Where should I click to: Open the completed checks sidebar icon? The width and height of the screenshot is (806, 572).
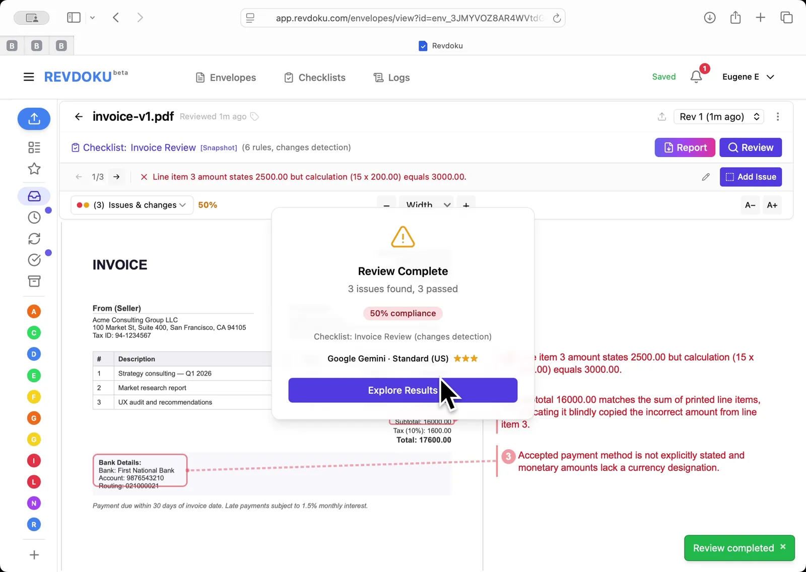click(34, 260)
